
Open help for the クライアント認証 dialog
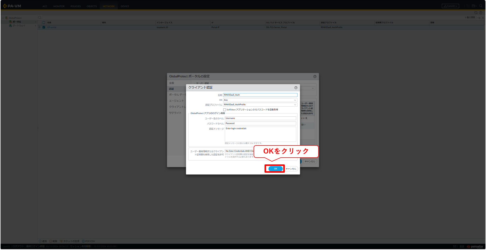[296, 88]
